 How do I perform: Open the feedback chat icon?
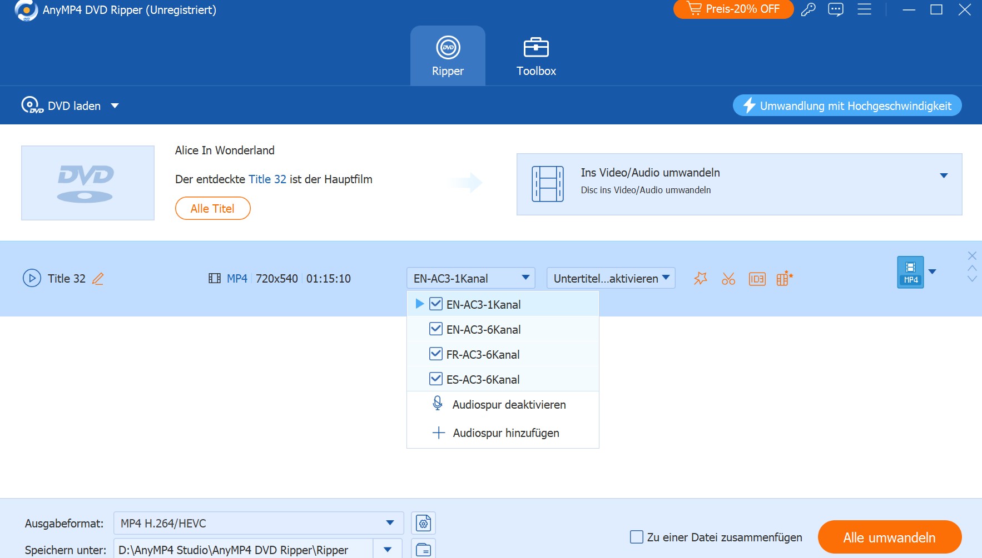pyautogui.click(x=836, y=9)
